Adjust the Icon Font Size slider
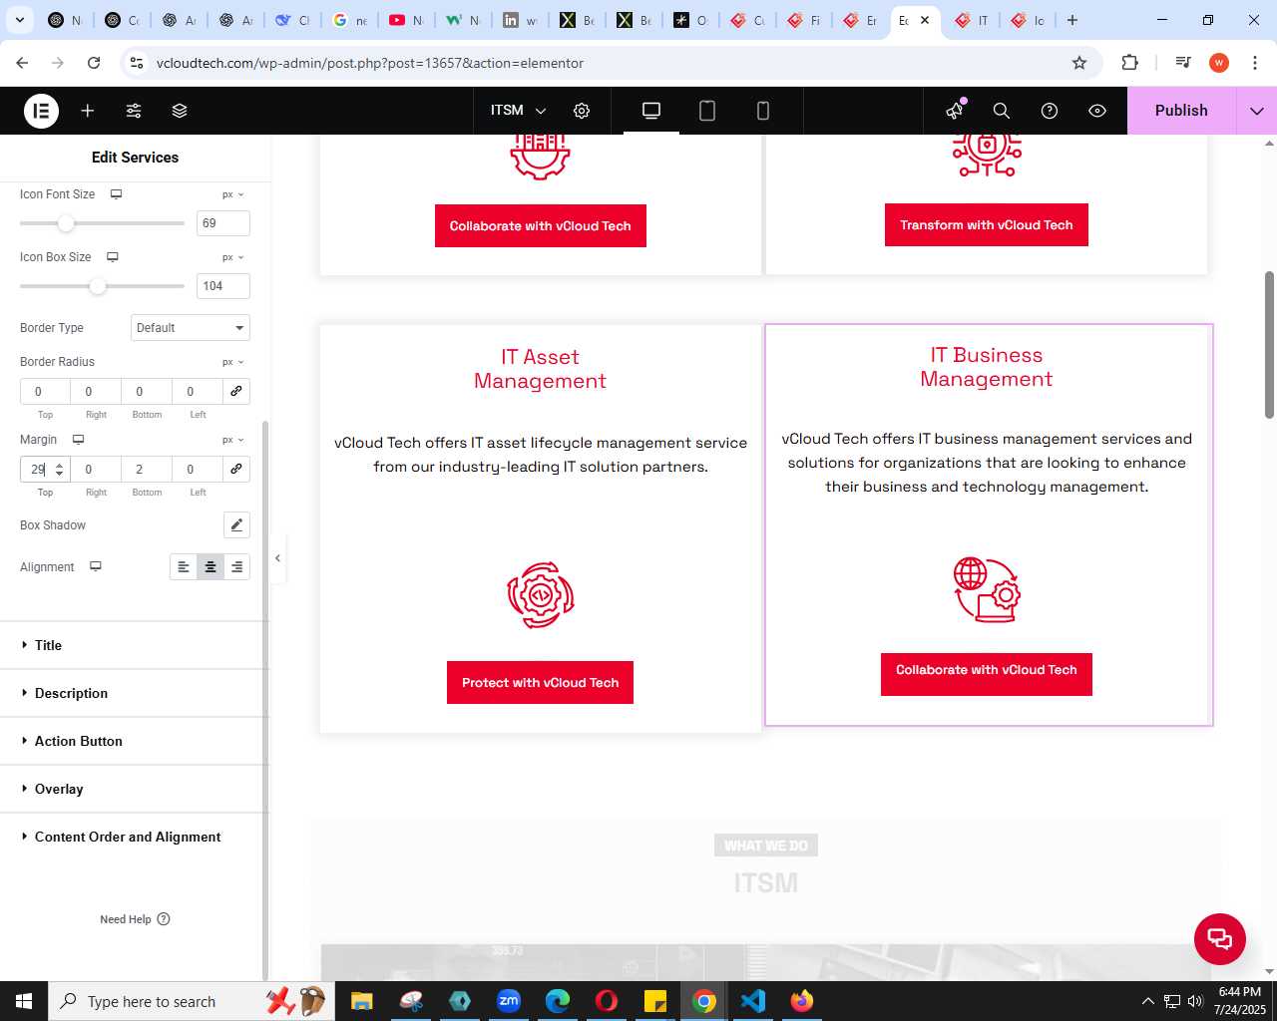1277x1021 pixels. point(66,223)
